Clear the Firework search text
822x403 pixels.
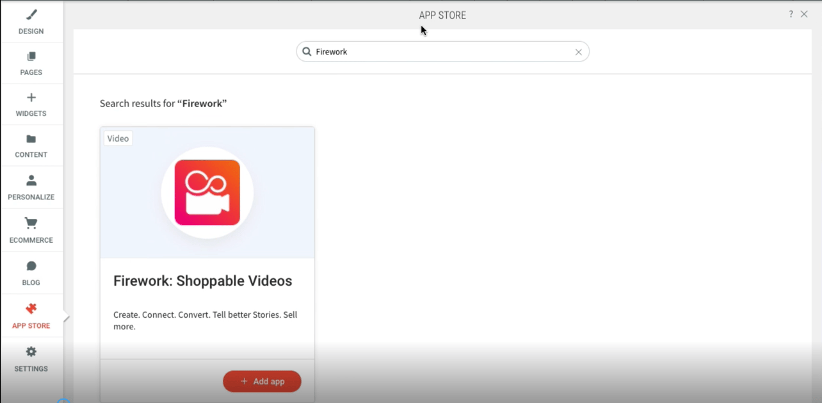578,52
